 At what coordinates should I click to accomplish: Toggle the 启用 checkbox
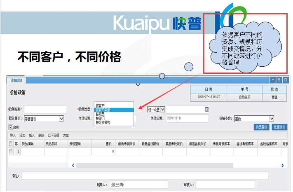pyautogui.click(x=11, y=127)
